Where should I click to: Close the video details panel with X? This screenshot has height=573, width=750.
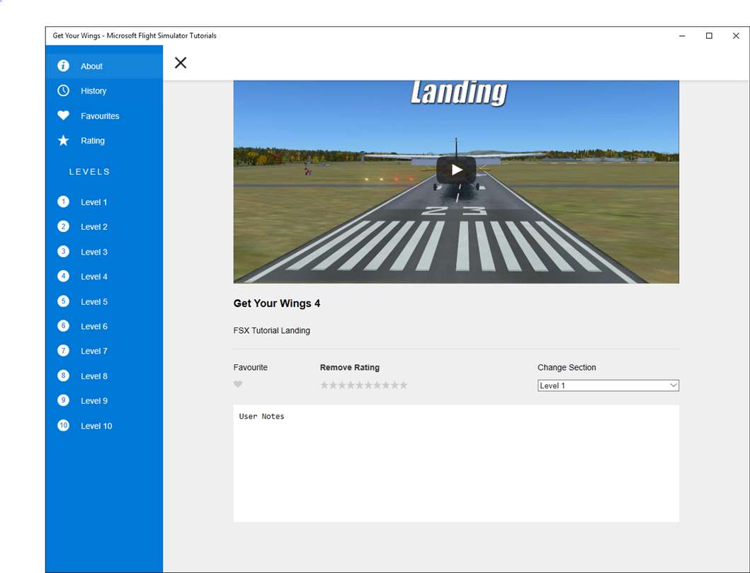coord(181,62)
